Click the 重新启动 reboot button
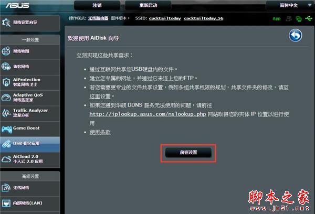Screen dimensions: 315x214 (148, 5)
